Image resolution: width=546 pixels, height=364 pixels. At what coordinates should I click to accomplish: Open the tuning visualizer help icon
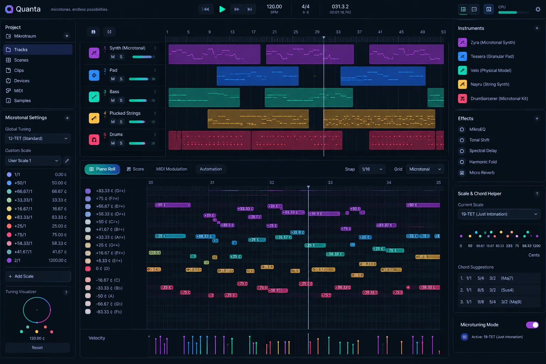(66, 293)
